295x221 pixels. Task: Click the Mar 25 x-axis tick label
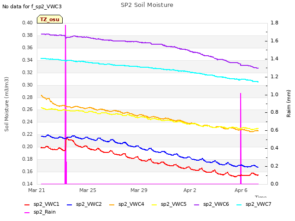pyautogui.click(x=88, y=190)
